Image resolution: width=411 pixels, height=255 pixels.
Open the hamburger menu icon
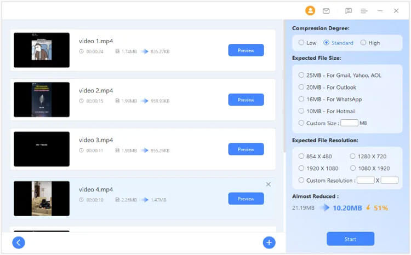point(364,10)
